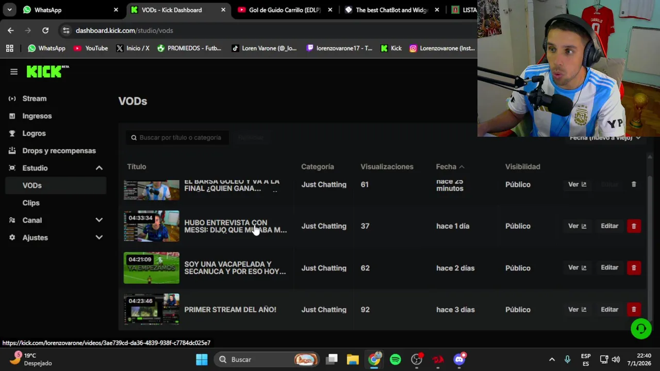Switch to the best ChatBot tab

point(391,10)
